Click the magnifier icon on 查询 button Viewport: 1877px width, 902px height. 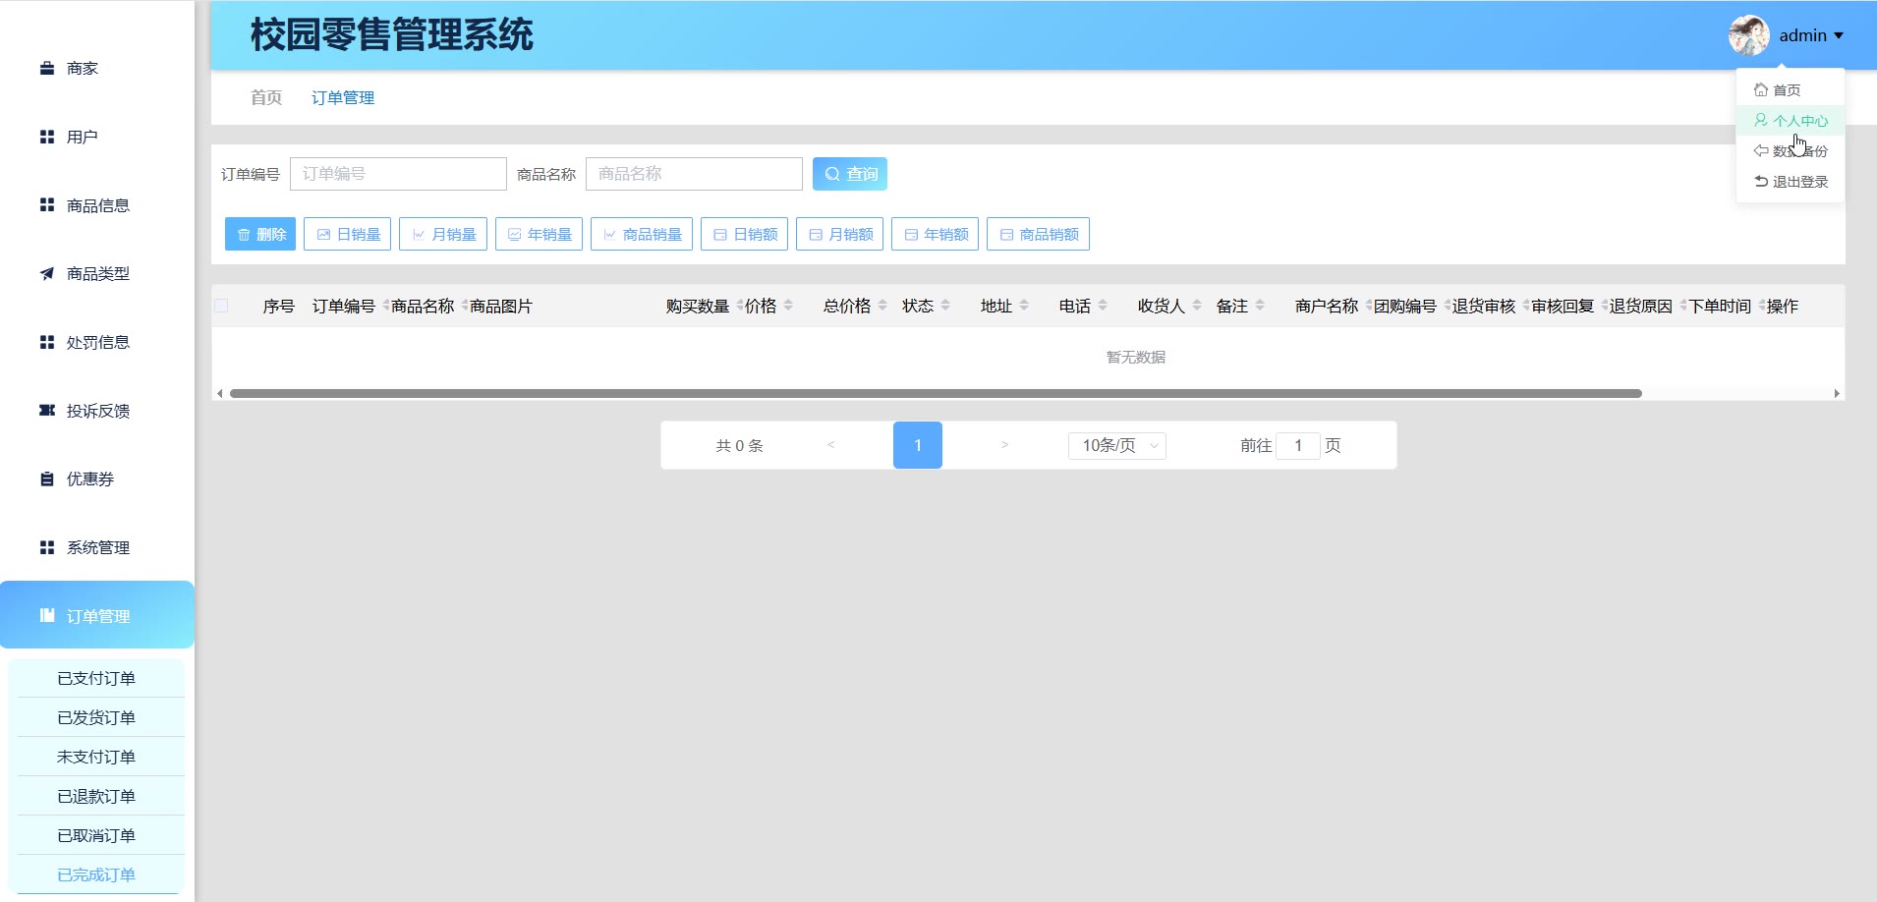click(831, 174)
